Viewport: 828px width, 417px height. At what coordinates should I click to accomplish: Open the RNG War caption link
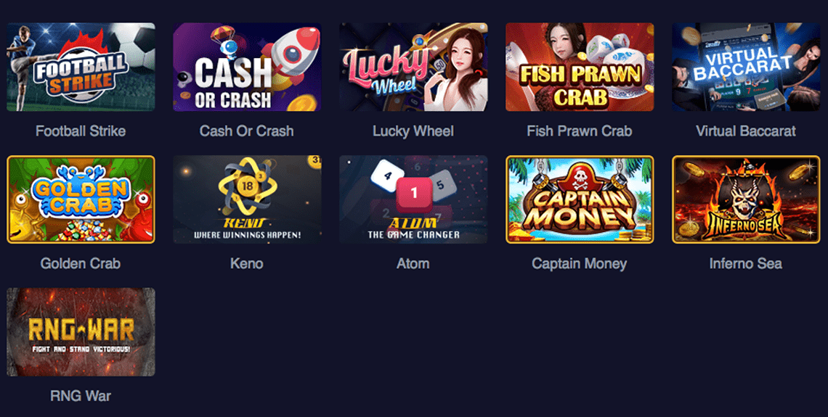click(x=81, y=395)
